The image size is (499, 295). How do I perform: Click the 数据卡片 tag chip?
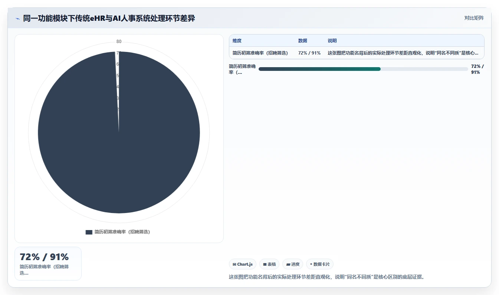pyautogui.click(x=320, y=264)
